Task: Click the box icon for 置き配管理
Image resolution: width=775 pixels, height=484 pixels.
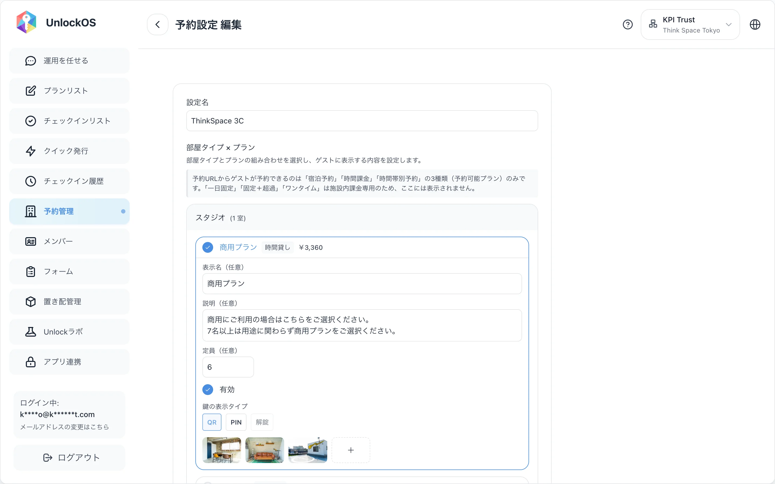Action: click(x=30, y=301)
